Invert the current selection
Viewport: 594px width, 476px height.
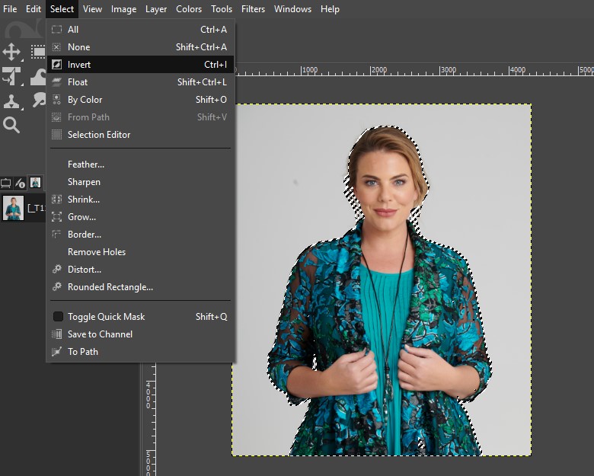point(141,65)
